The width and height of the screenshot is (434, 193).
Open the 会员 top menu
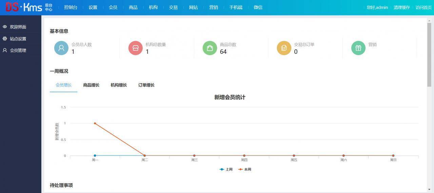[x=113, y=7]
